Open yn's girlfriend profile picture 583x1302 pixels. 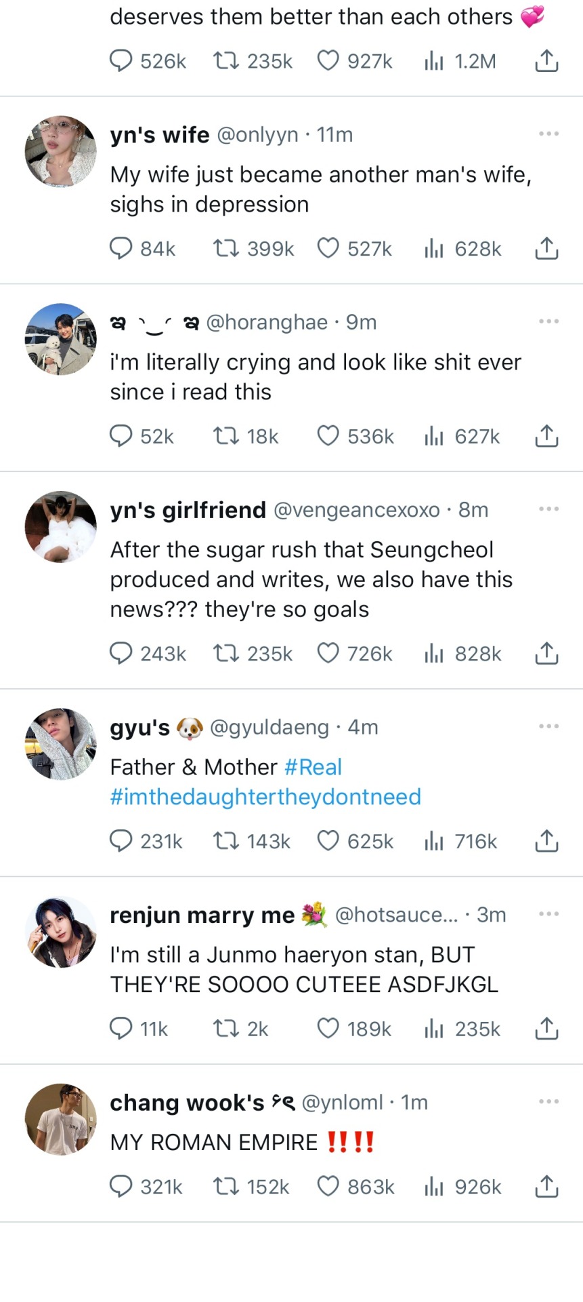point(61,527)
